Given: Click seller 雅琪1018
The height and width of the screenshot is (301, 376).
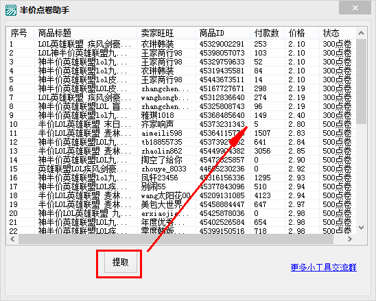Looking at the screenshot, I should pos(157,115).
